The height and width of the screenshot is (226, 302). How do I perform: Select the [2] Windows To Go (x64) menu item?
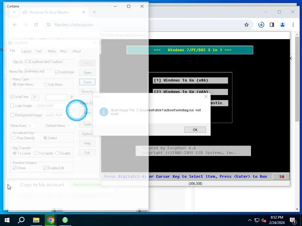pyautogui.click(x=190, y=91)
